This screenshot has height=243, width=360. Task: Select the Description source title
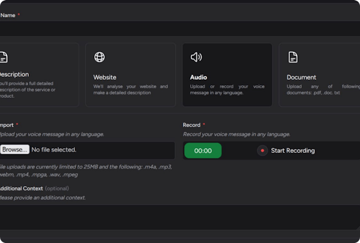tap(14, 74)
